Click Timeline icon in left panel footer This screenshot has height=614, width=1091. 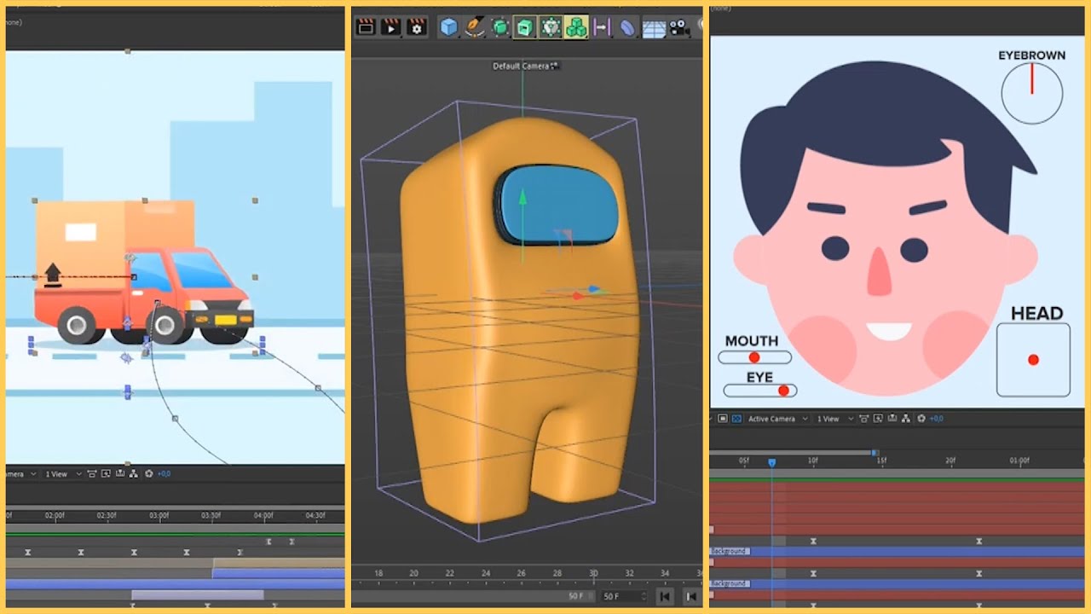coord(120,473)
